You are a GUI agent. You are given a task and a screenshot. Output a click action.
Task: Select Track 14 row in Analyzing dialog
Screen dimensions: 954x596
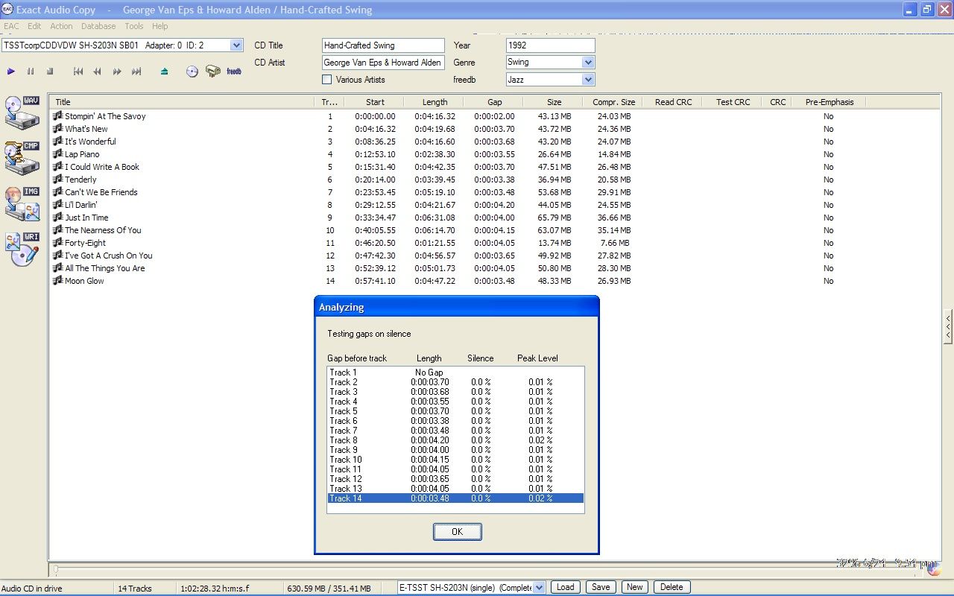click(x=456, y=498)
